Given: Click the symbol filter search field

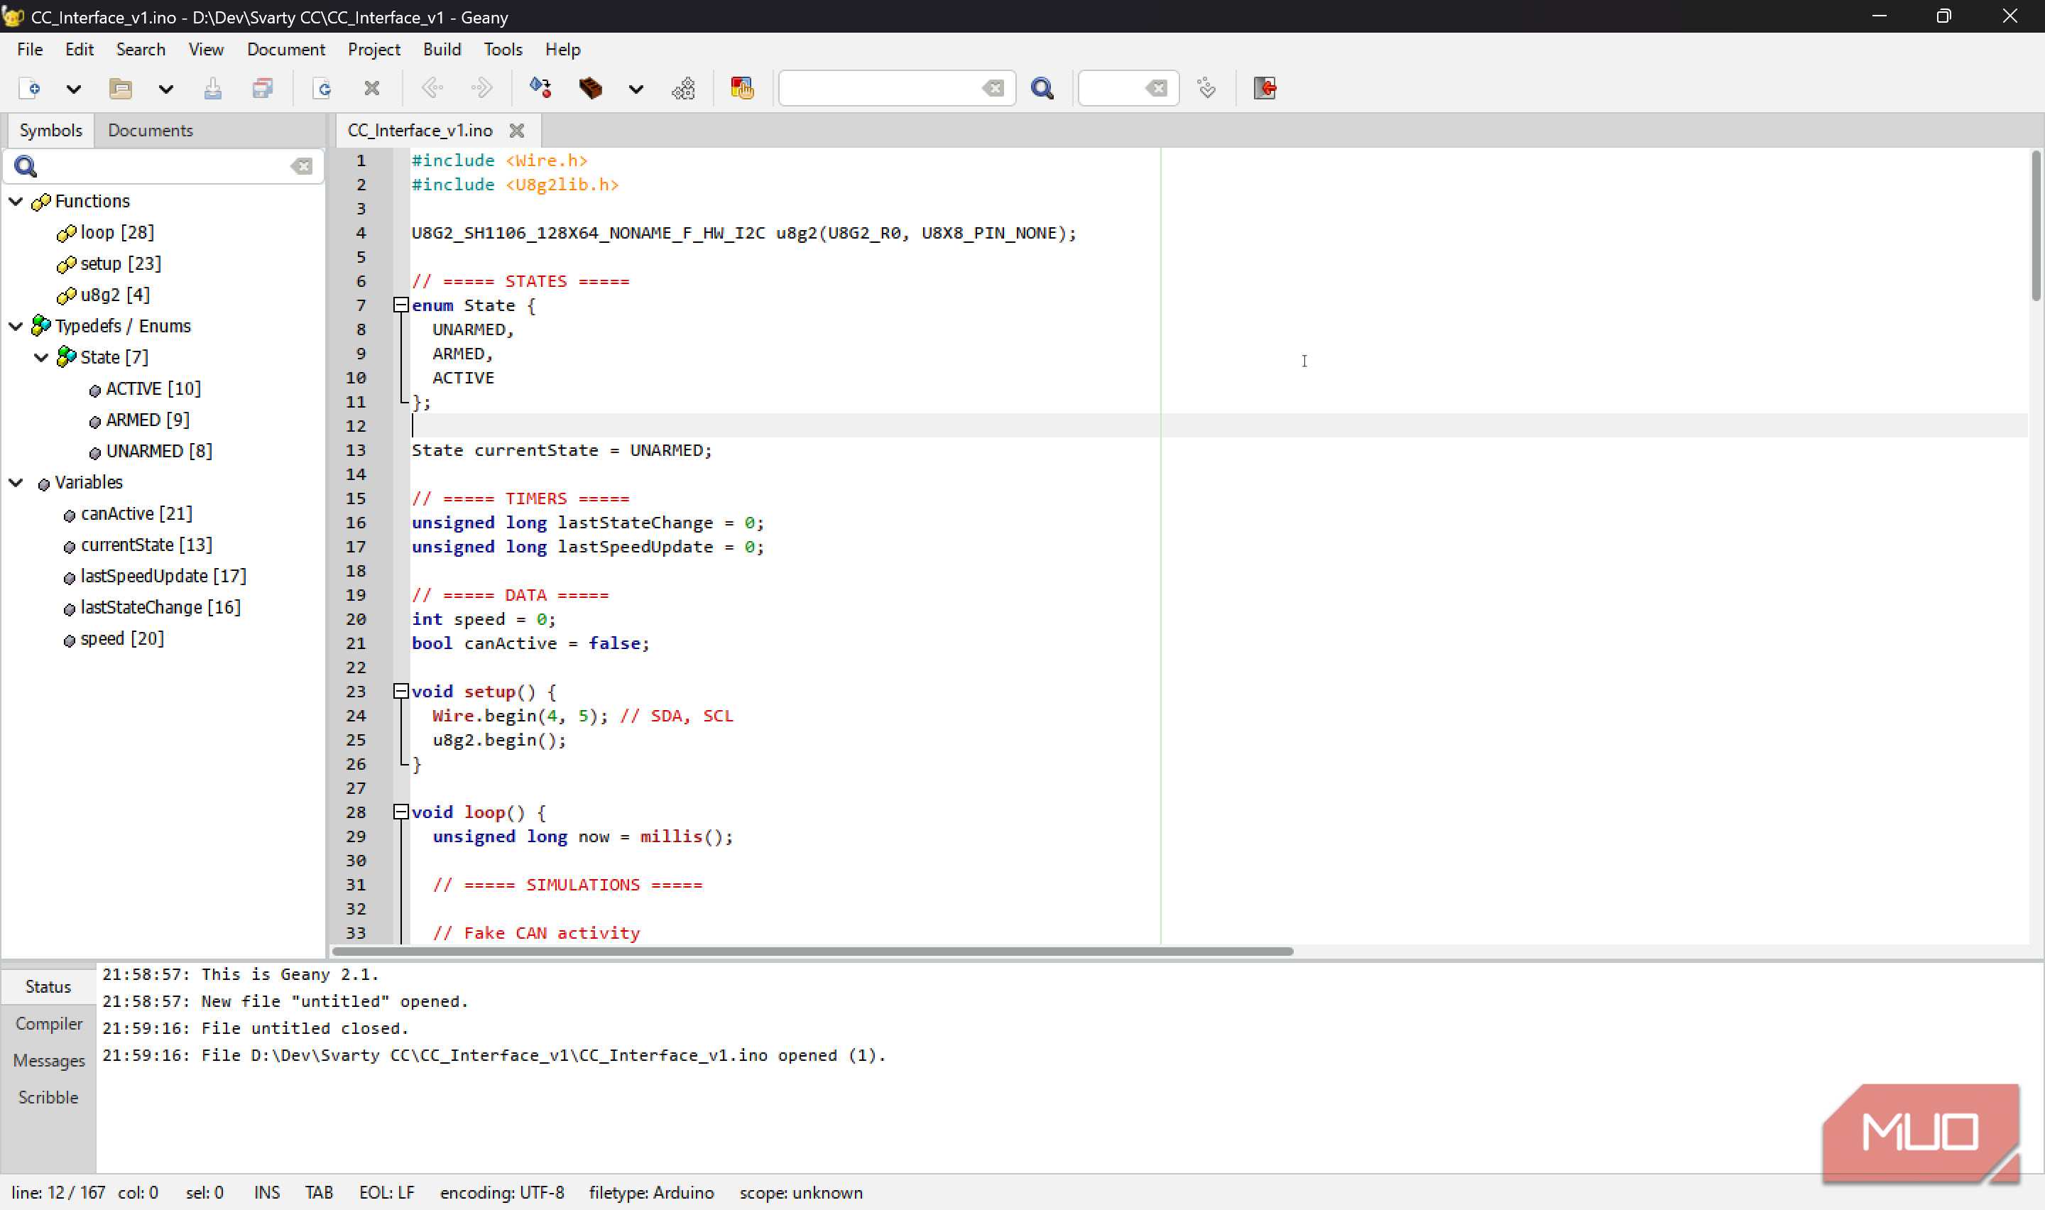Looking at the screenshot, I should (x=163, y=166).
